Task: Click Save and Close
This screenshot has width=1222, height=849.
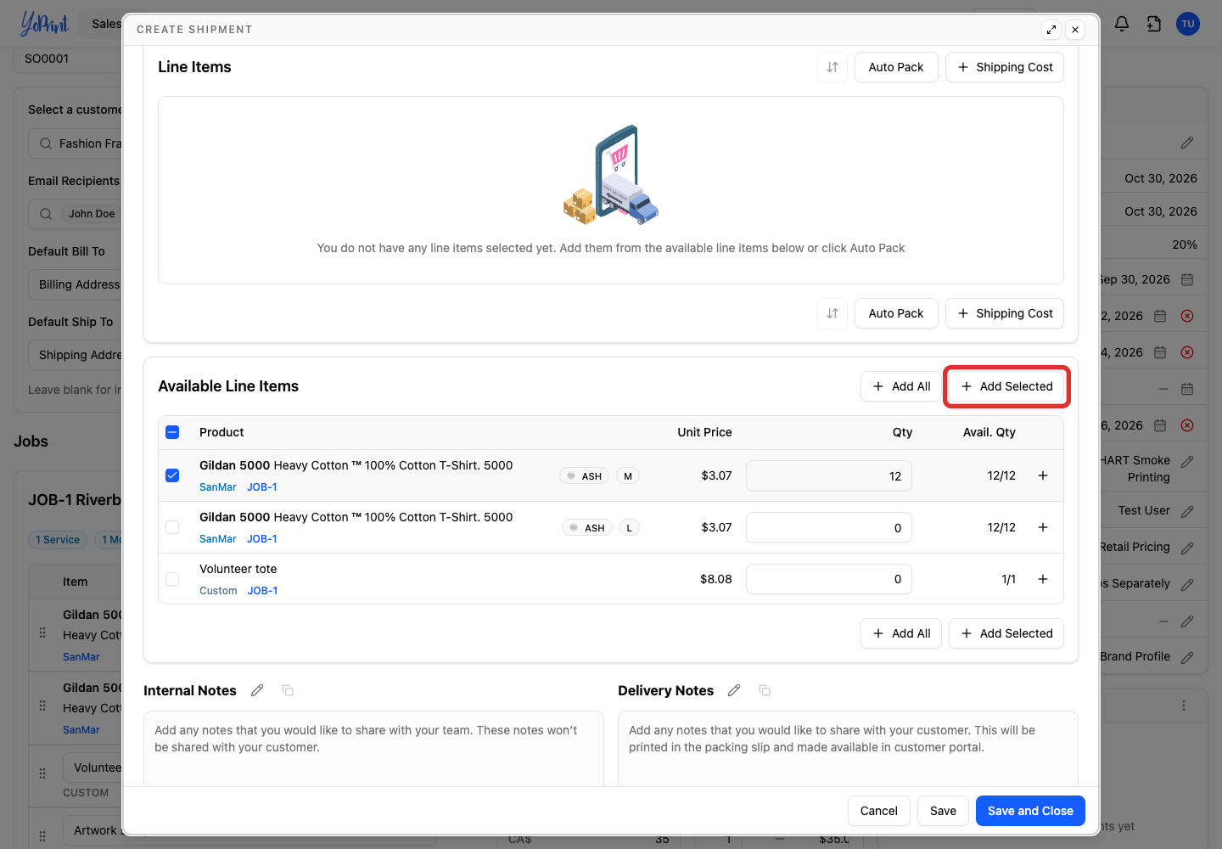Action: (1030, 811)
